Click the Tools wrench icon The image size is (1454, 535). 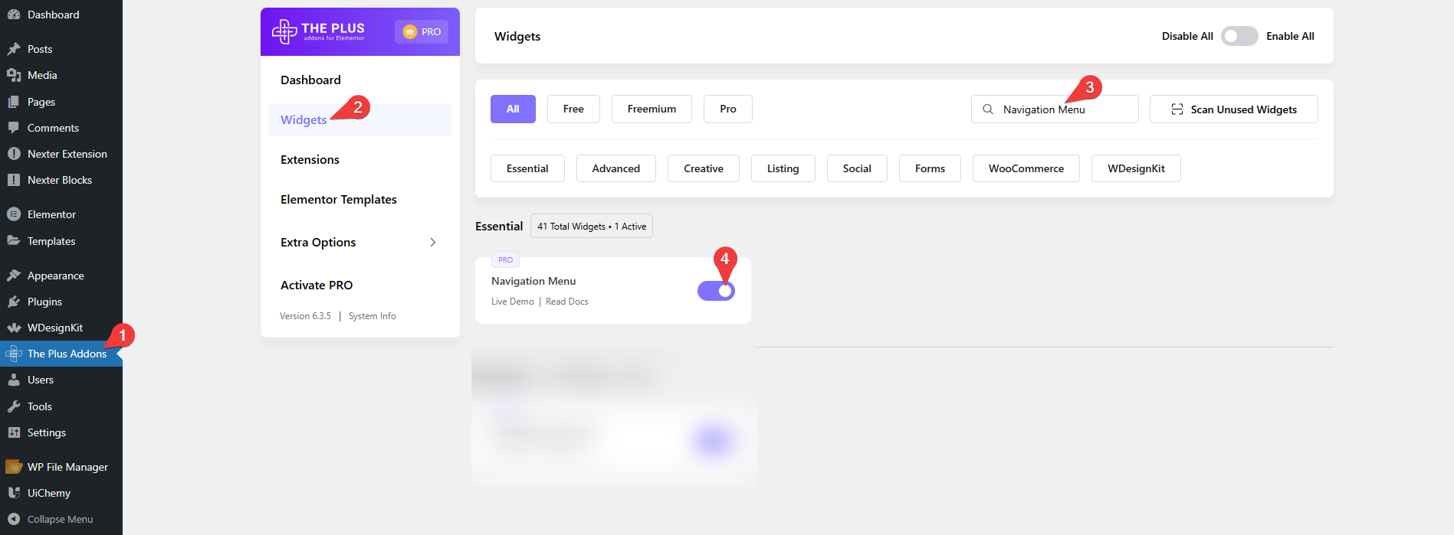click(x=14, y=406)
